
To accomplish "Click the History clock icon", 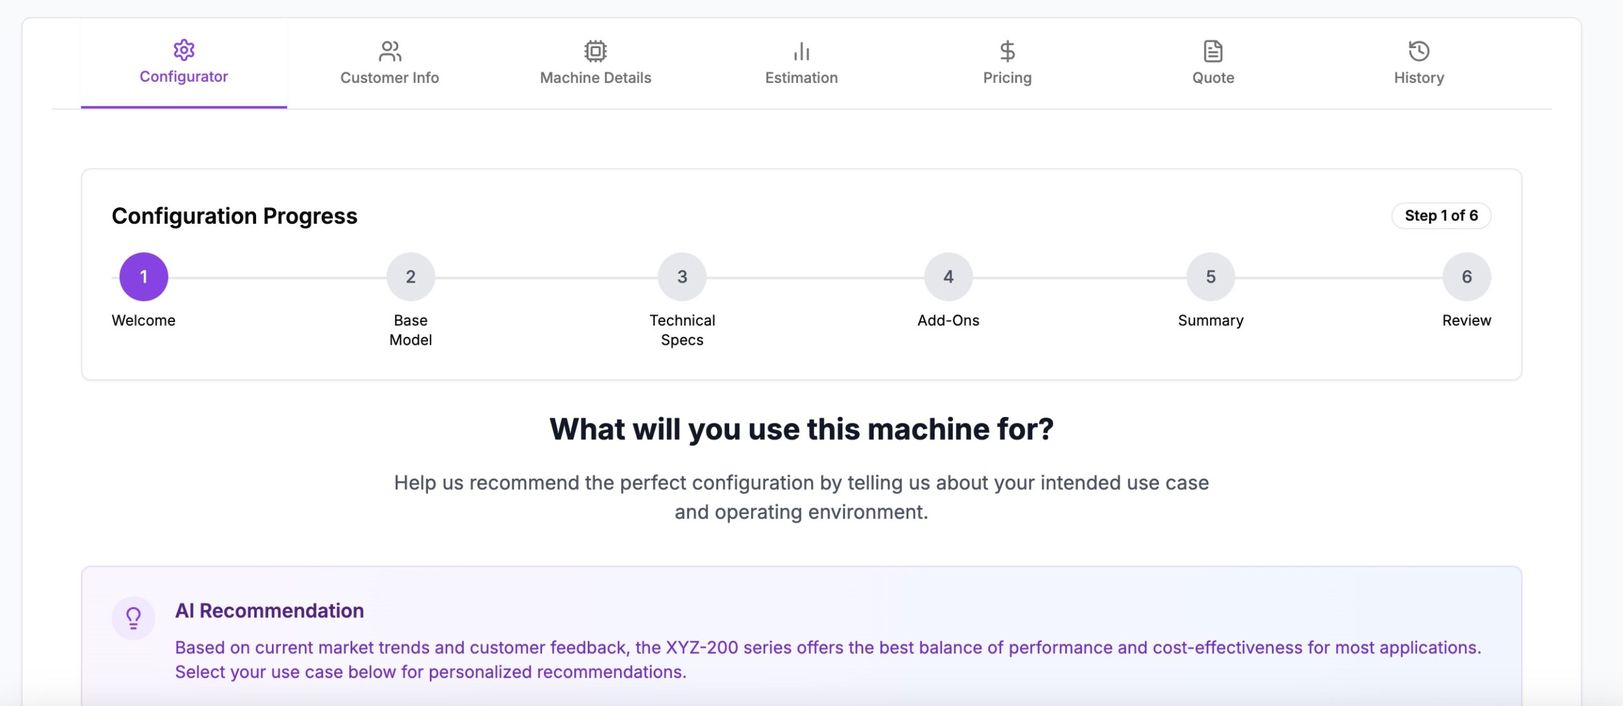I will [x=1419, y=51].
